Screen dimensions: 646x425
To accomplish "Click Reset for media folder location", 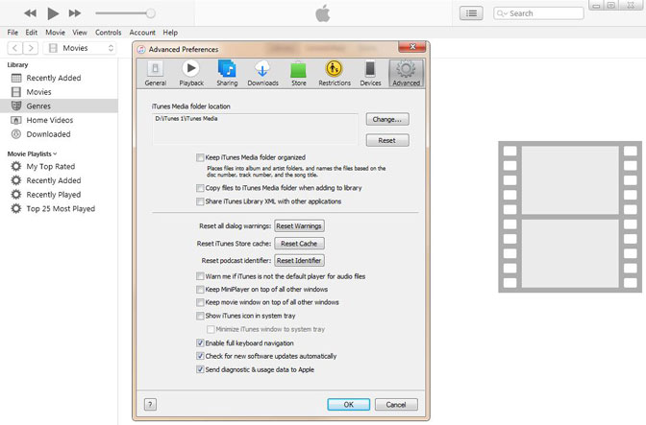I will pyautogui.click(x=387, y=140).
